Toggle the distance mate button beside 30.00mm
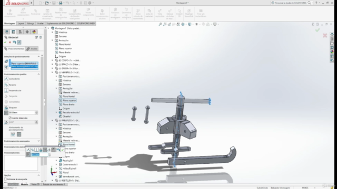Viewport: 337px width, 189px height. 6,113
